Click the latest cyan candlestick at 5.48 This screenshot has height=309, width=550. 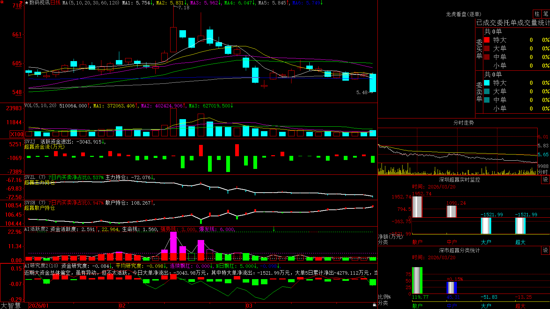point(373,83)
